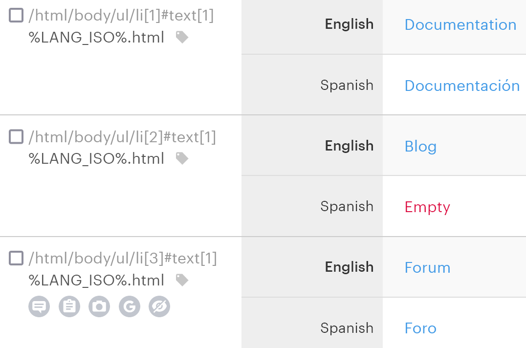526x348 pixels.
Task: Select the /html/body/ul/li[2] key checkbox
Action: pos(16,137)
